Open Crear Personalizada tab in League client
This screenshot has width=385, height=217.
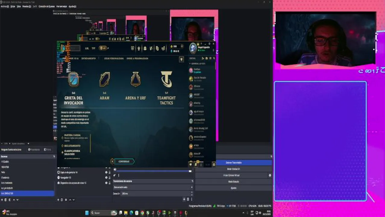(x=114, y=58)
